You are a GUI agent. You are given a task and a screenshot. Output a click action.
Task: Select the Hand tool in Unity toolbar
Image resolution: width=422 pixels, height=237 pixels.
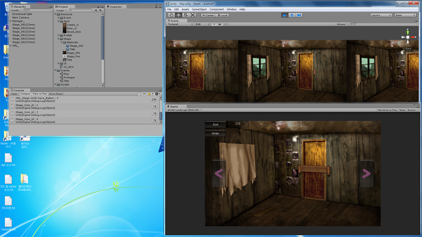(171, 15)
